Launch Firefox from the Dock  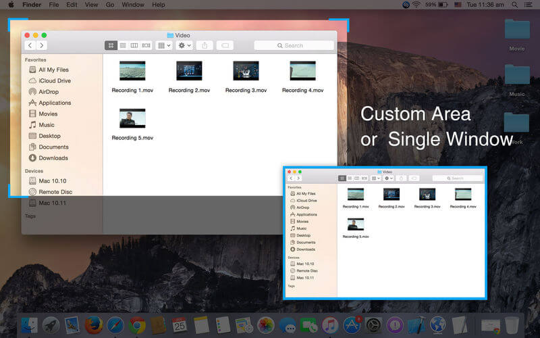point(94,325)
